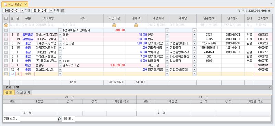
Task: Sort by the 일련번호 column header
Action: coord(209,18)
